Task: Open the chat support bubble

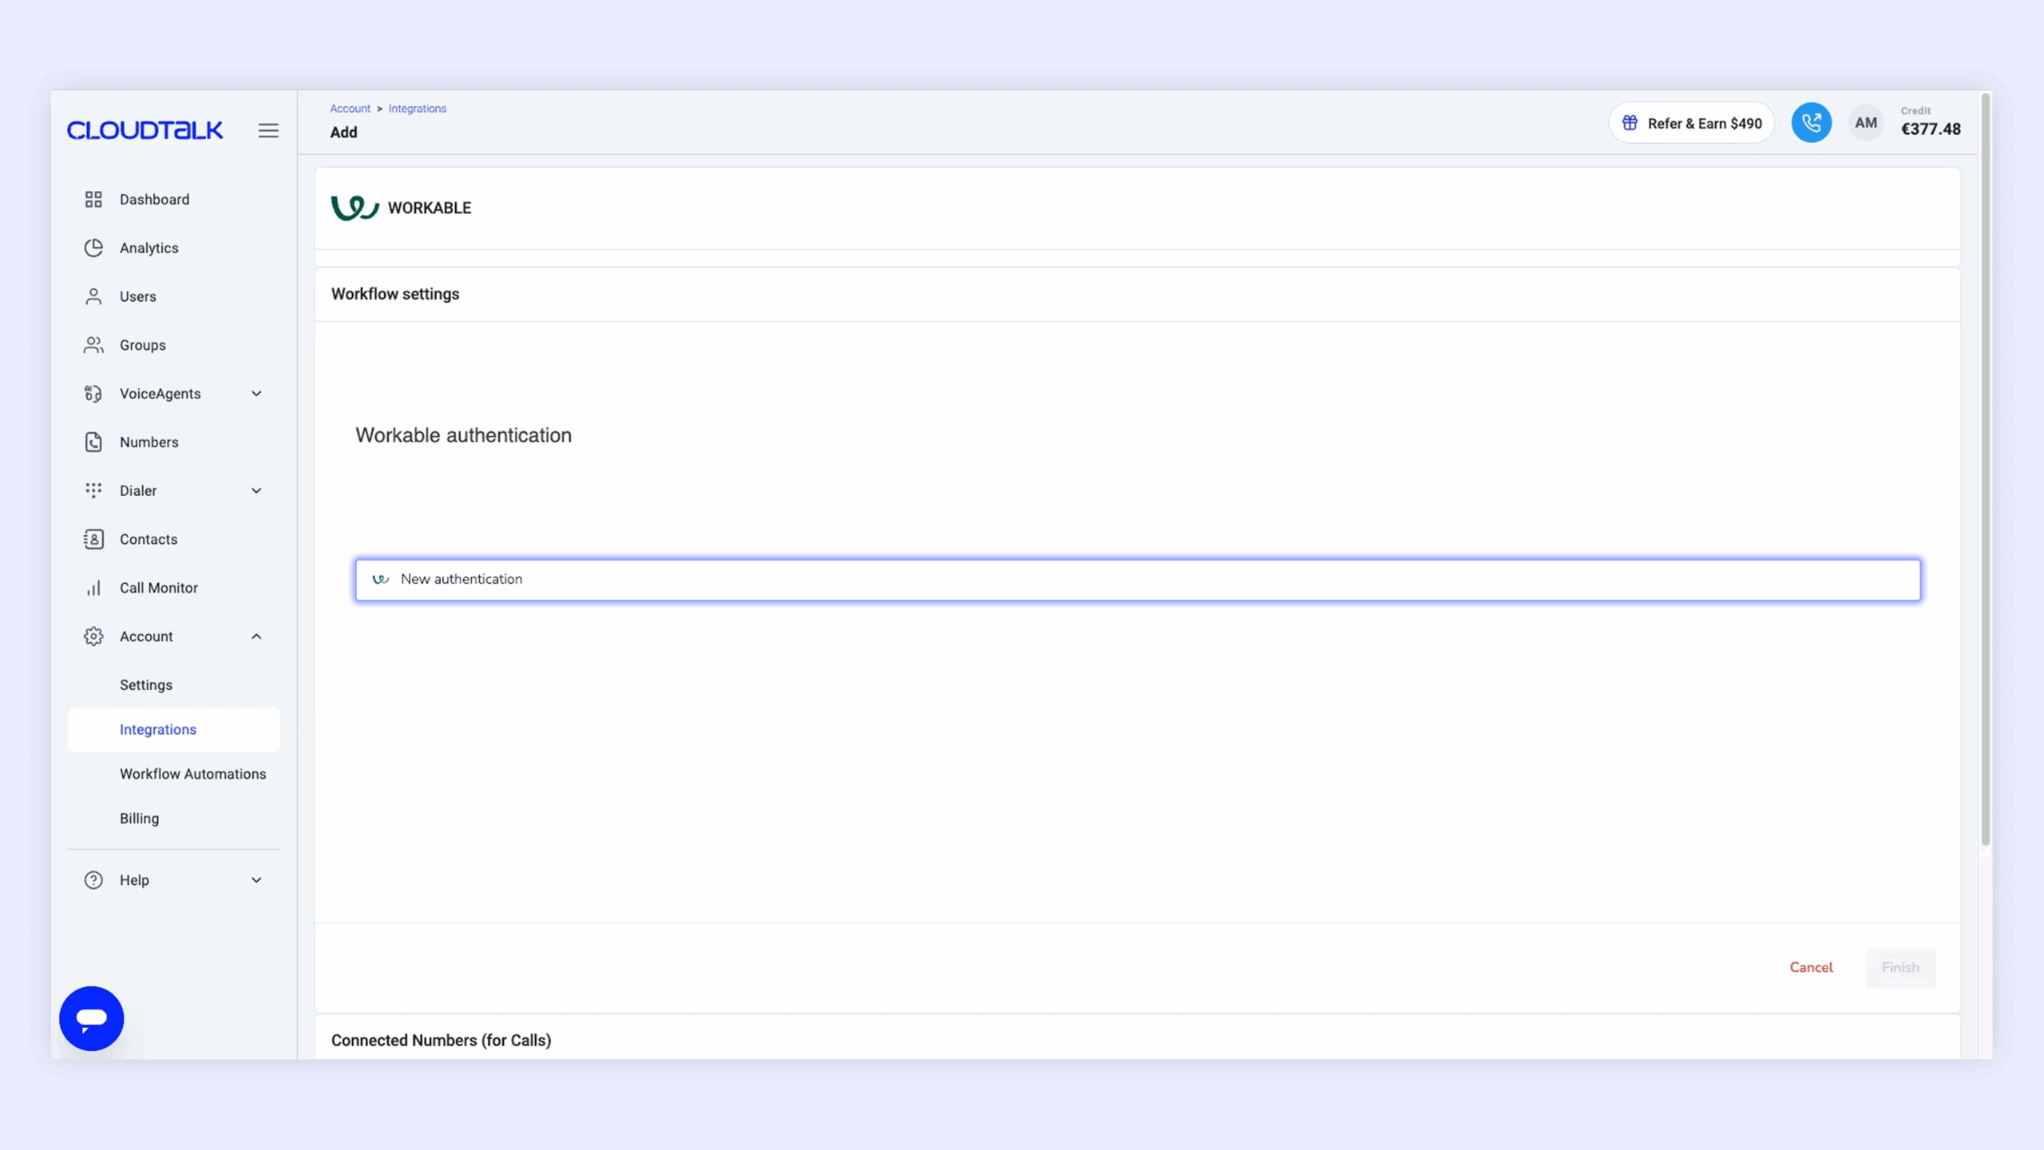Action: pyautogui.click(x=92, y=1018)
